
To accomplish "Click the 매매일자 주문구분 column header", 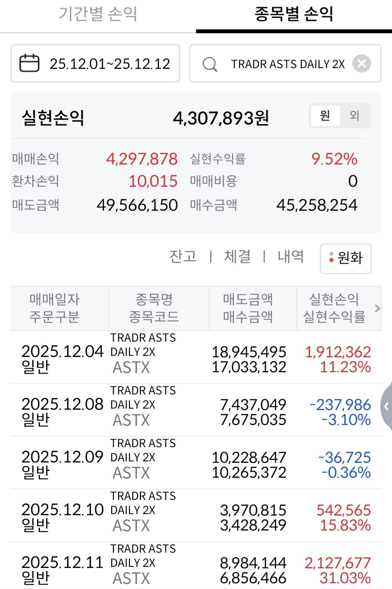I will 54,308.
